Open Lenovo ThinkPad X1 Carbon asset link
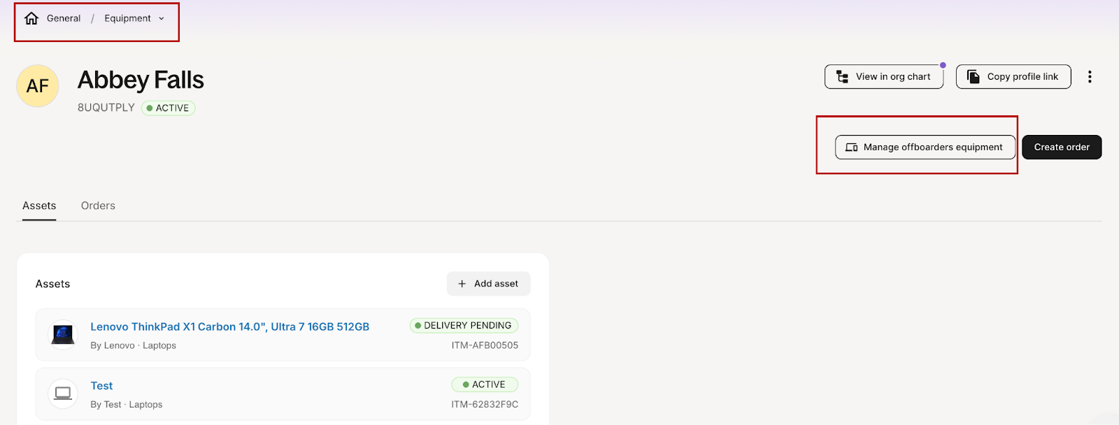This screenshot has width=1119, height=425. tap(230, 326)
